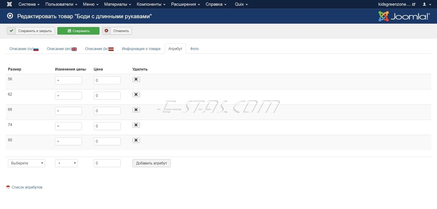The width and height of the screenshot is (437, 209).
Task: Open the Выберите size dropdown
Action: (26, 163)
